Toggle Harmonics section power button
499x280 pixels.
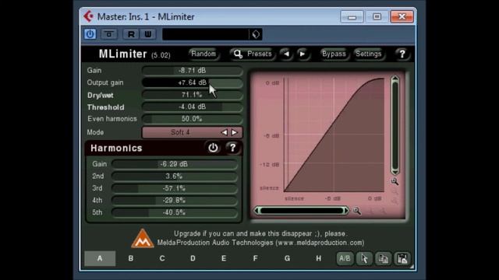click(x=213, y=148)
